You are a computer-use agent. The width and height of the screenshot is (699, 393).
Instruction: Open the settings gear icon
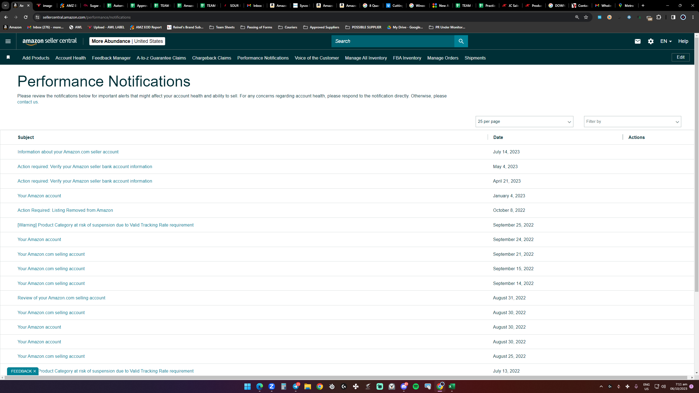point(651,41)
